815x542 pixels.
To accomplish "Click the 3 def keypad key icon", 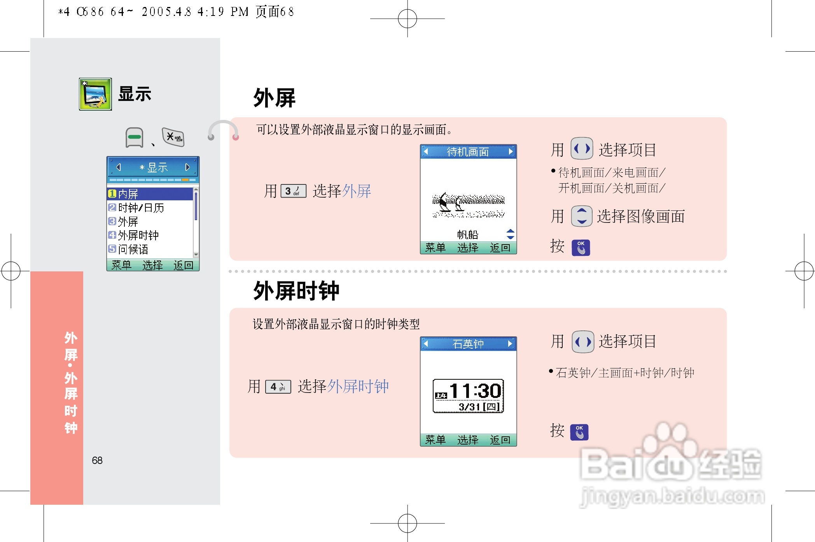I will pos(293,191).
